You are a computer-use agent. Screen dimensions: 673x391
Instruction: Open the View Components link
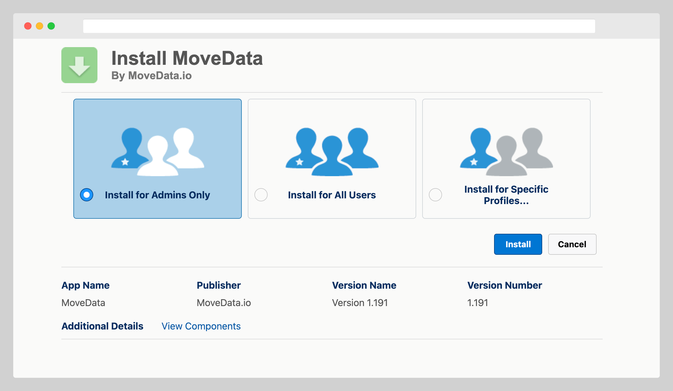pyautogui.click(x=201, y=326)
